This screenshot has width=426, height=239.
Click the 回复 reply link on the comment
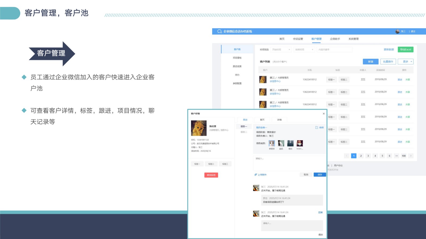pos(321,212)
